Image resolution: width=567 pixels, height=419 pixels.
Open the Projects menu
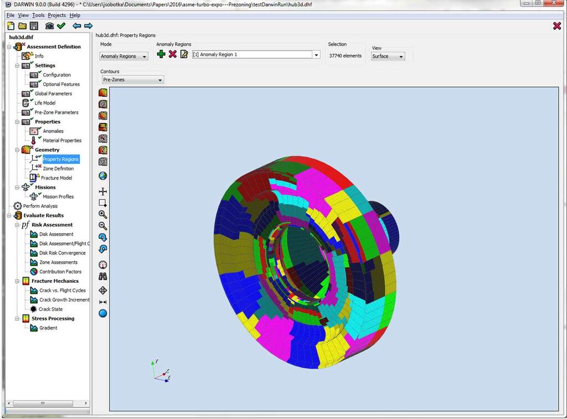click(x=56, y=15)
